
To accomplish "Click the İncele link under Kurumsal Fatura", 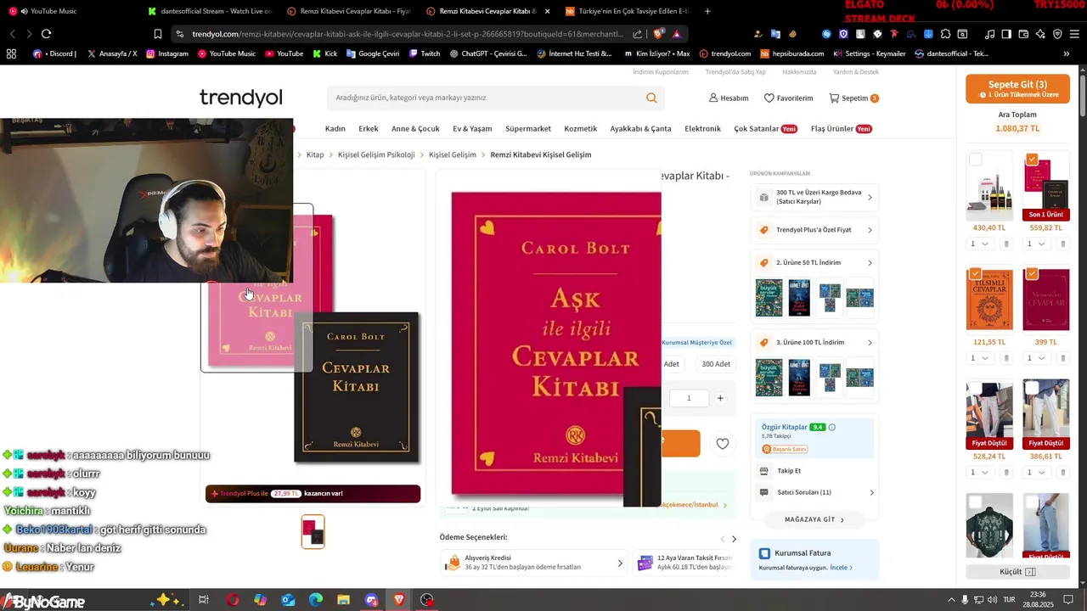I will (841, 568).
